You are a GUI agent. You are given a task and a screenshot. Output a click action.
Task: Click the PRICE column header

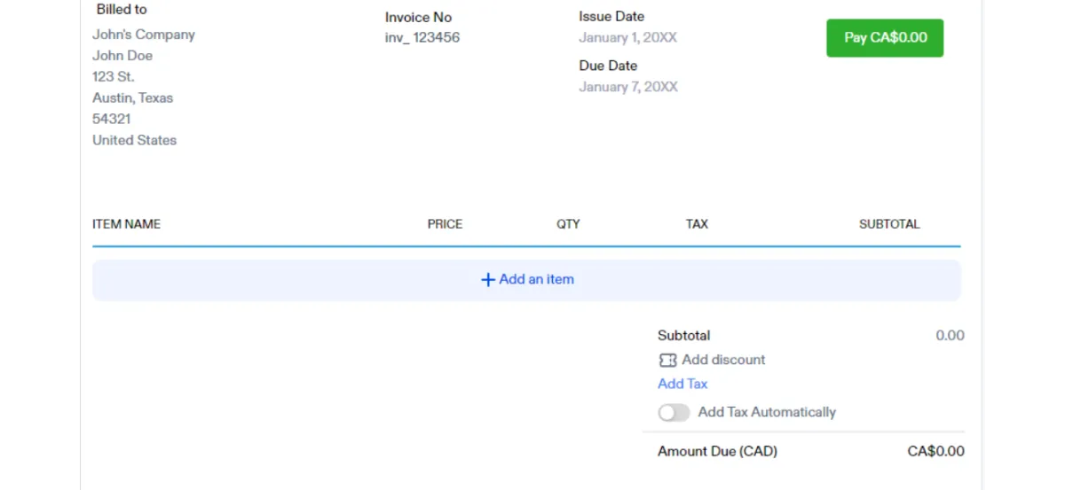point(445,224)
